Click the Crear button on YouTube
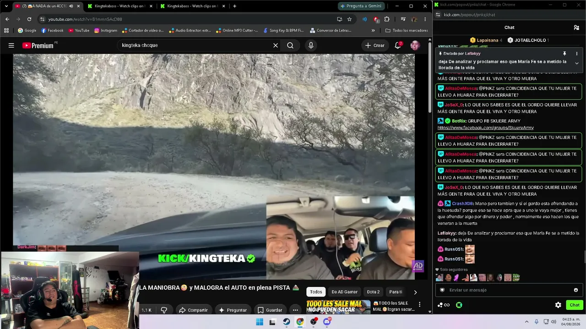Image resolution: width=586 pixels, height=329 pixels. [x=375, y=45]
